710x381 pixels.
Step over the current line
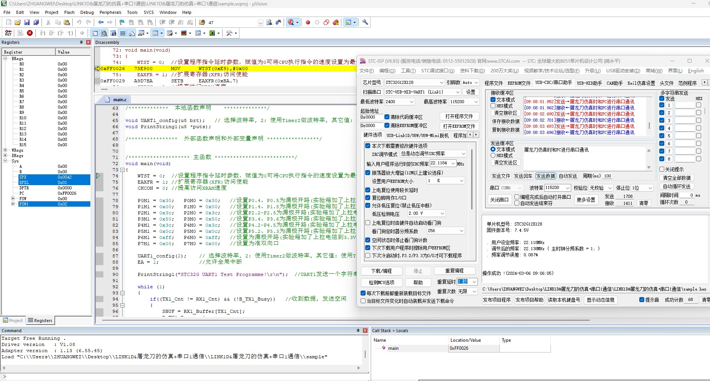coord(52,33)
